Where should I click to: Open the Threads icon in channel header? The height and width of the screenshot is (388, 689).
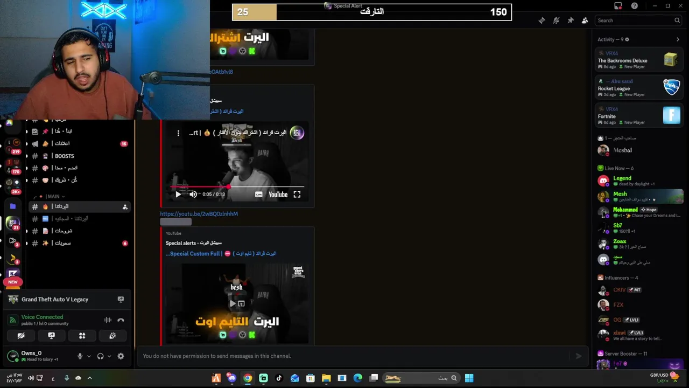tap(542, 20)
